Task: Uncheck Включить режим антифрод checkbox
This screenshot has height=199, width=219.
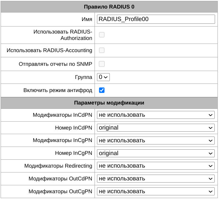Action: point(102,91)
